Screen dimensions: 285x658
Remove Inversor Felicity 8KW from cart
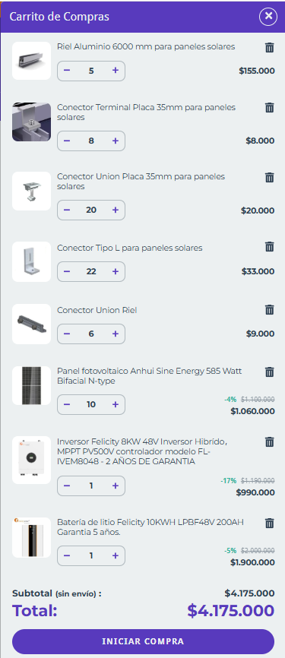(270, 441)
